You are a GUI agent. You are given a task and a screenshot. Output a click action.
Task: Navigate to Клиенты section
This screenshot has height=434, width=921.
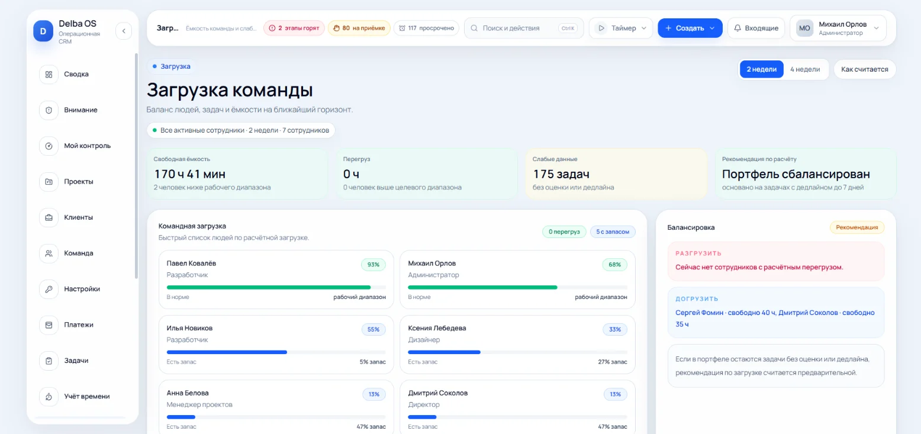pyautogui.click(x=79, y=218)
